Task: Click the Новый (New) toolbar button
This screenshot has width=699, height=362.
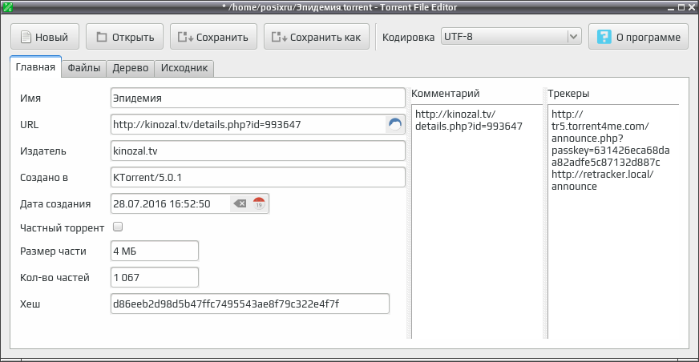Action: point(45,37)
